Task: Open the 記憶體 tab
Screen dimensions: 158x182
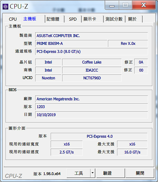Action: point(54,19)
